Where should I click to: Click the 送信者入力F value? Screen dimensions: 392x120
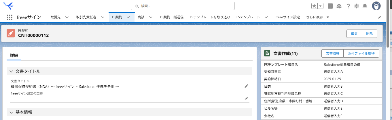[x=333, y=116]
